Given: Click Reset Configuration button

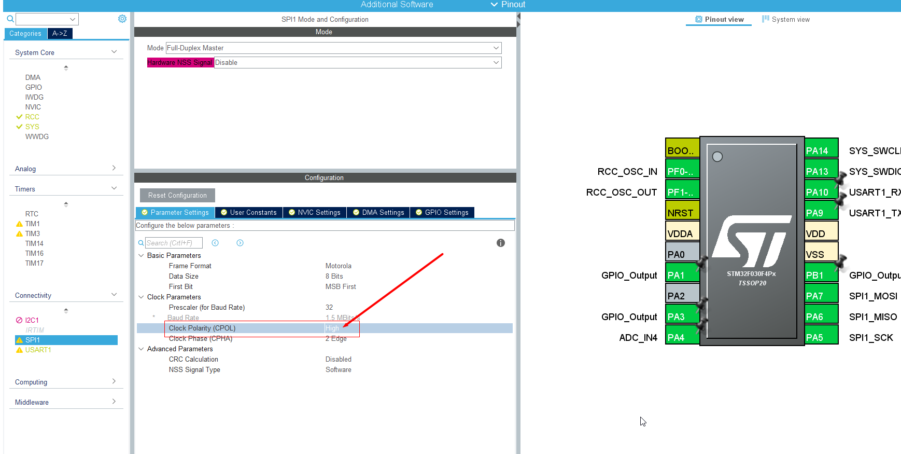Looking at the screenshot, I should coord(177,195).
